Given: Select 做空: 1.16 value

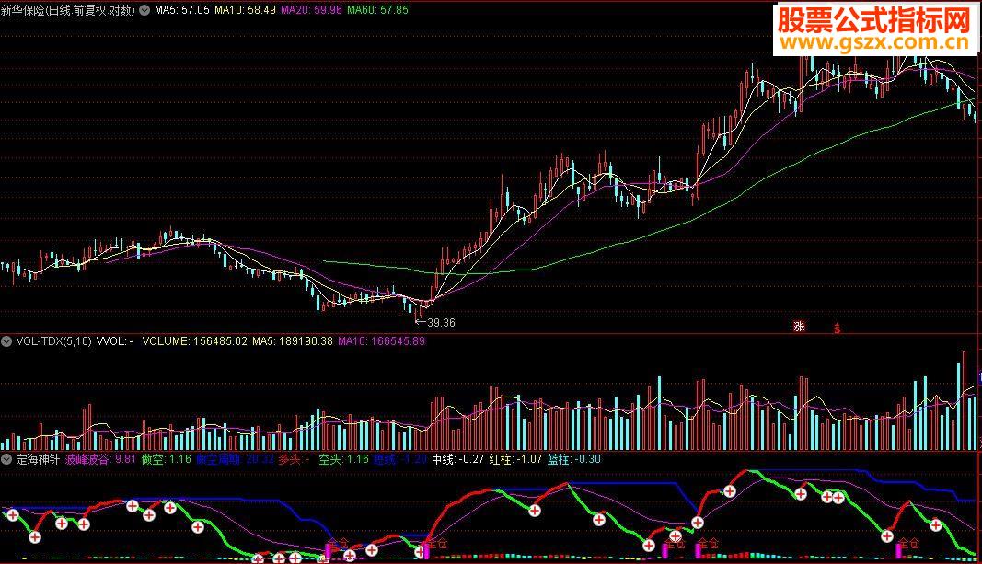Looking at the screenshot, I should tap(166, 459).
